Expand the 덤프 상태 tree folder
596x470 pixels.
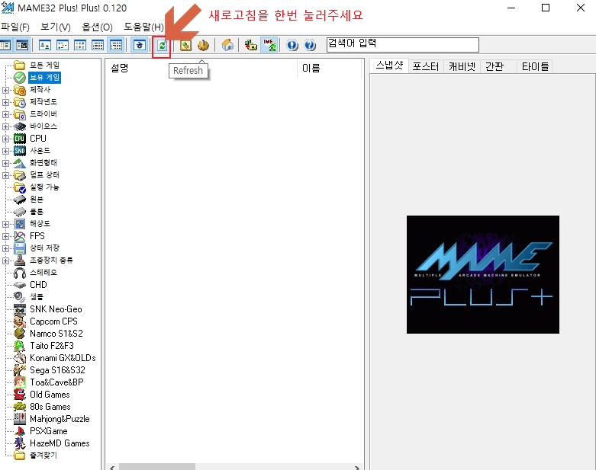click(5, 175)
